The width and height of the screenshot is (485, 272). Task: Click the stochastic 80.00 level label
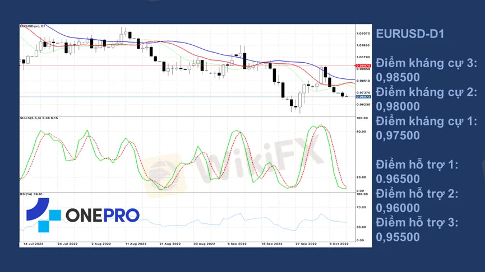tap(362, 132)
